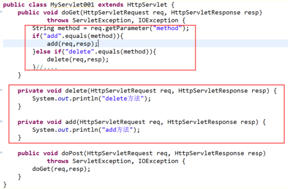Collapse the doGet method fold marker
The image size is (288, 189).
[x=1, y=12]
